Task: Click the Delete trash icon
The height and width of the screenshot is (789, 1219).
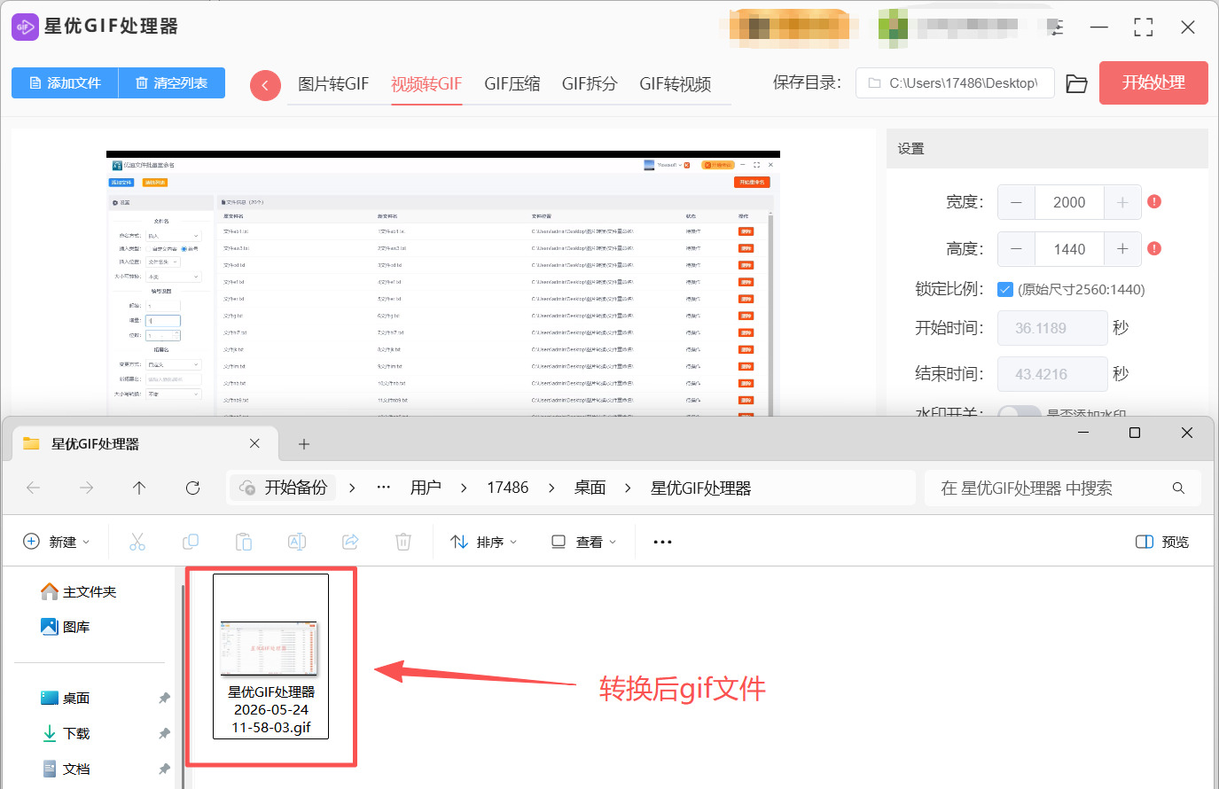Action: pyautogui.click(x=403, y=542)
